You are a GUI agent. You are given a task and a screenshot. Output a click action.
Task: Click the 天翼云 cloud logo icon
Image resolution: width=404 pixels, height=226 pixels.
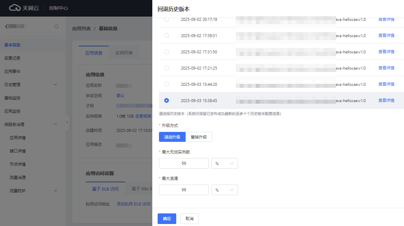coord(15,8)
